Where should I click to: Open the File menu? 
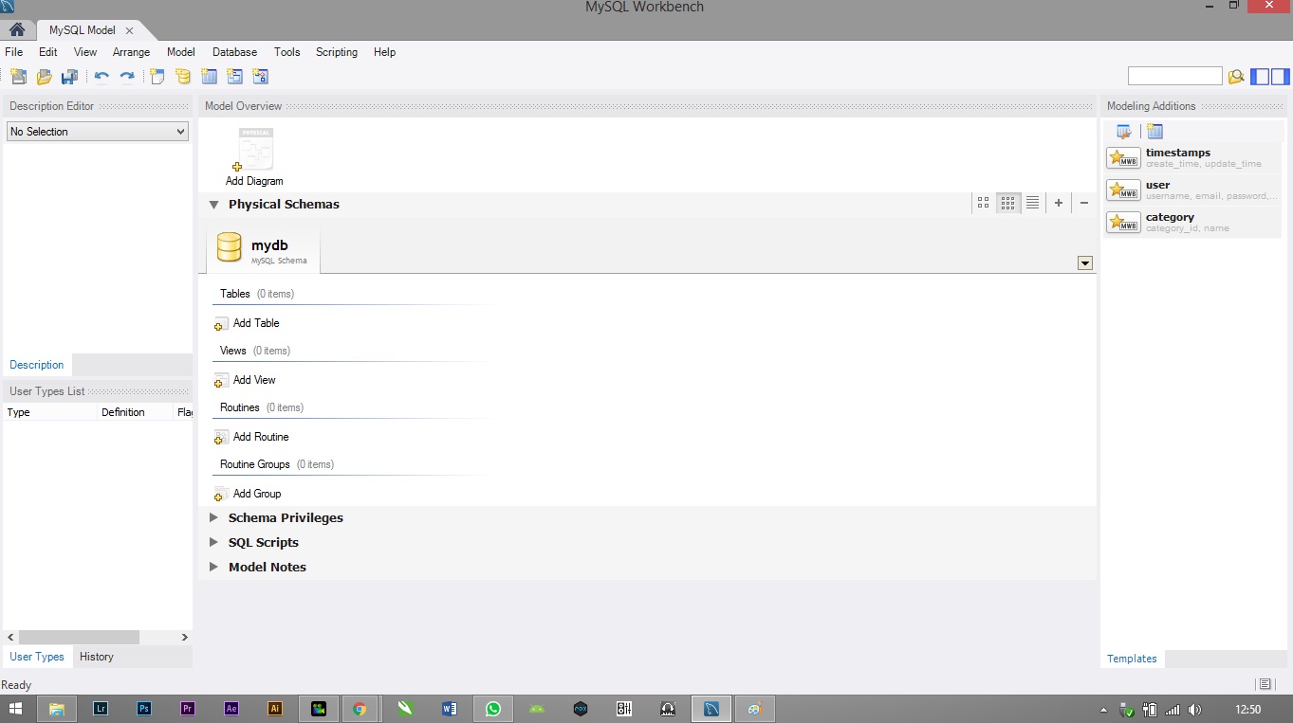click(14, 52)
